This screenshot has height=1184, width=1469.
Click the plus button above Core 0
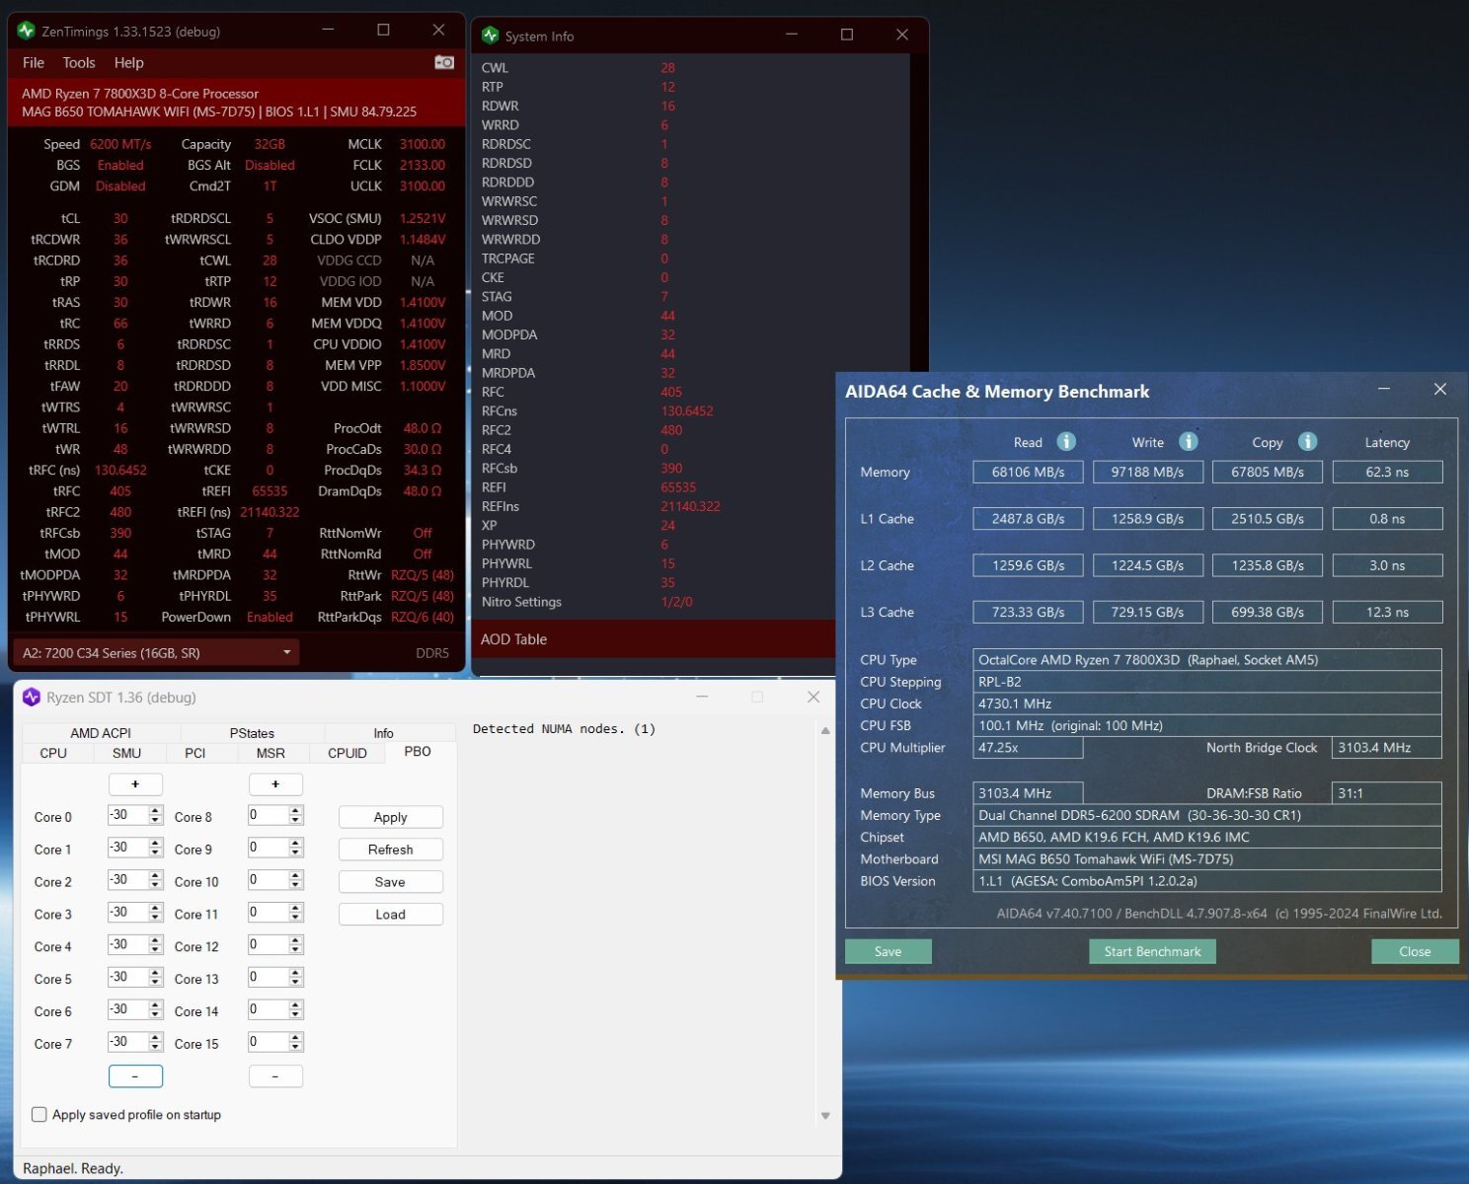(135, 784)
